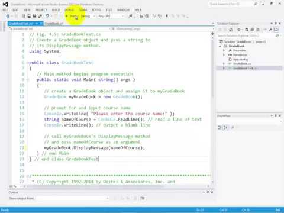Open the PROJECT menu
Image resolution: width=284 pixels, height=213 pixels.
(41, 10)
